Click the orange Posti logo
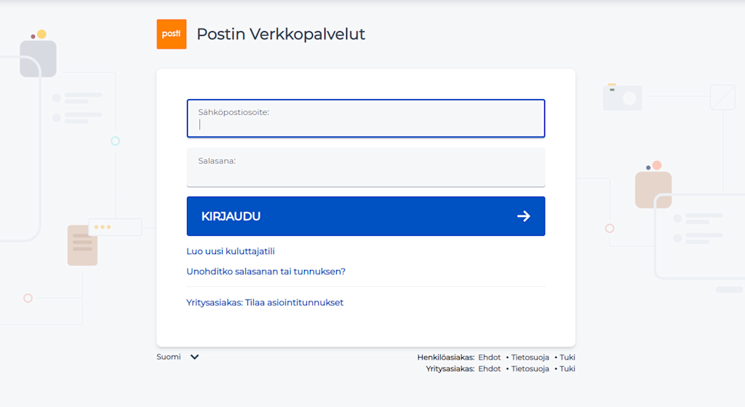 [x=172, y=34]
